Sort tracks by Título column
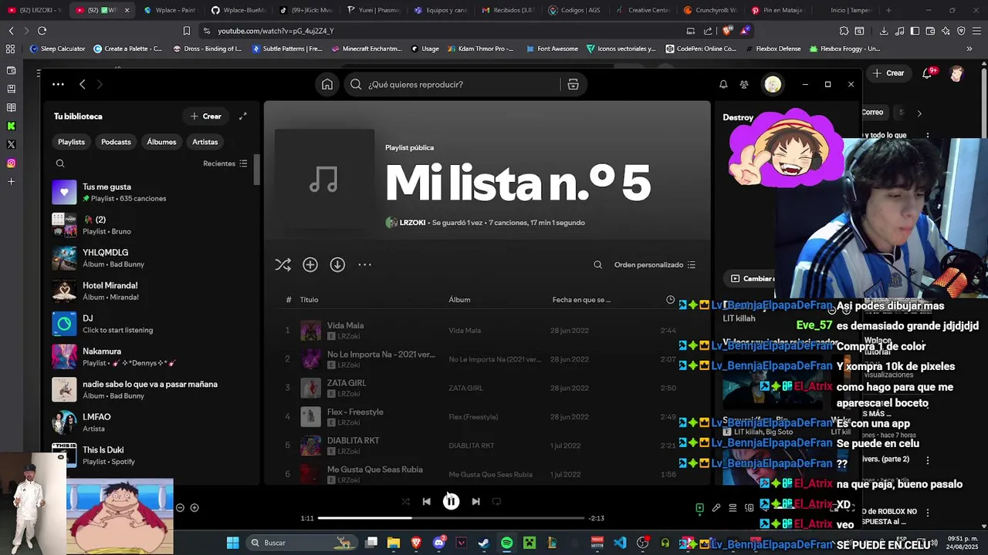 [x=309, y=300]
